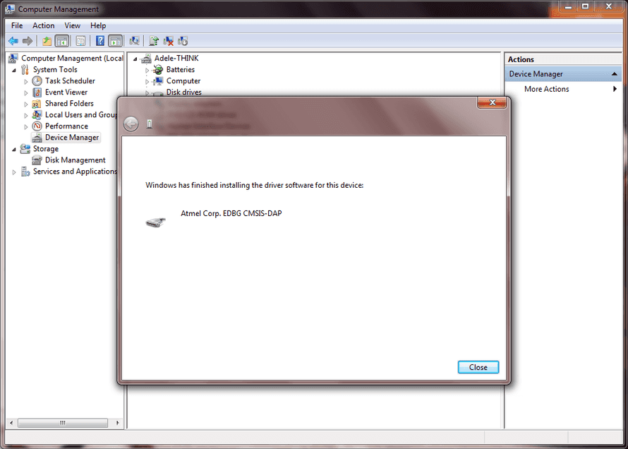Expand Services and Applications node
The height and width of the screenshot is (449, 628).
pyautogui.click(x=14, y=172)
